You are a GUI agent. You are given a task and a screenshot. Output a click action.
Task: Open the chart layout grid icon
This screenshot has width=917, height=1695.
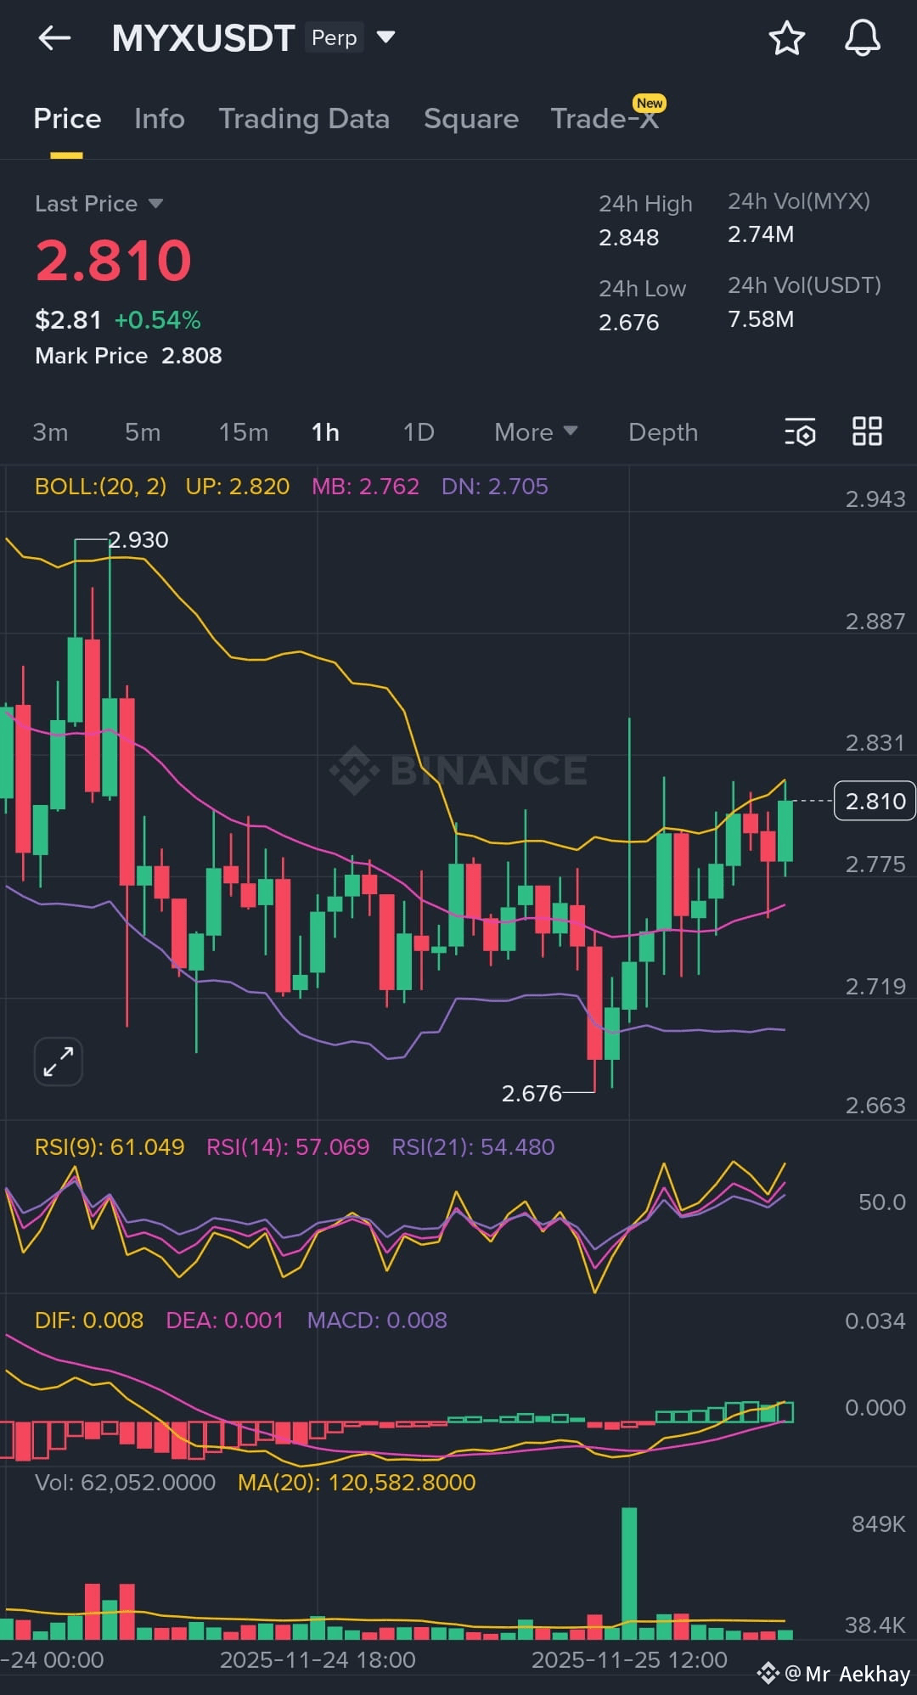(x=867, y=431)
